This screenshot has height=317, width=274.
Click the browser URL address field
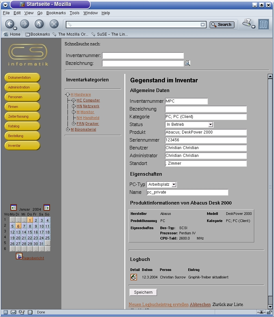click(x=133, y=25)
